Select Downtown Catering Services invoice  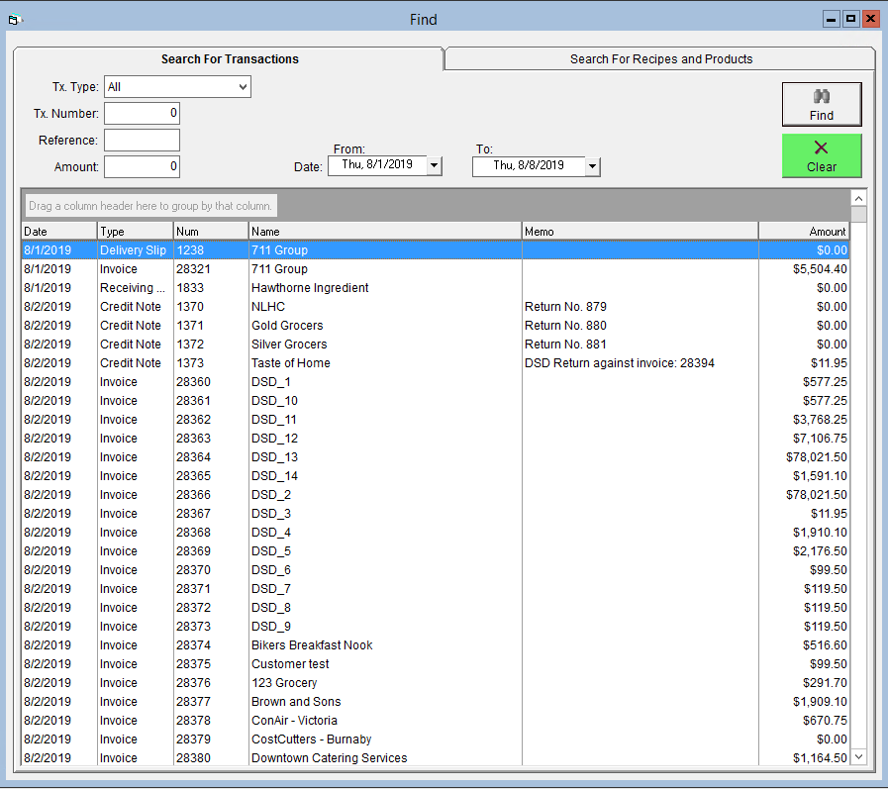pos(435,758)
